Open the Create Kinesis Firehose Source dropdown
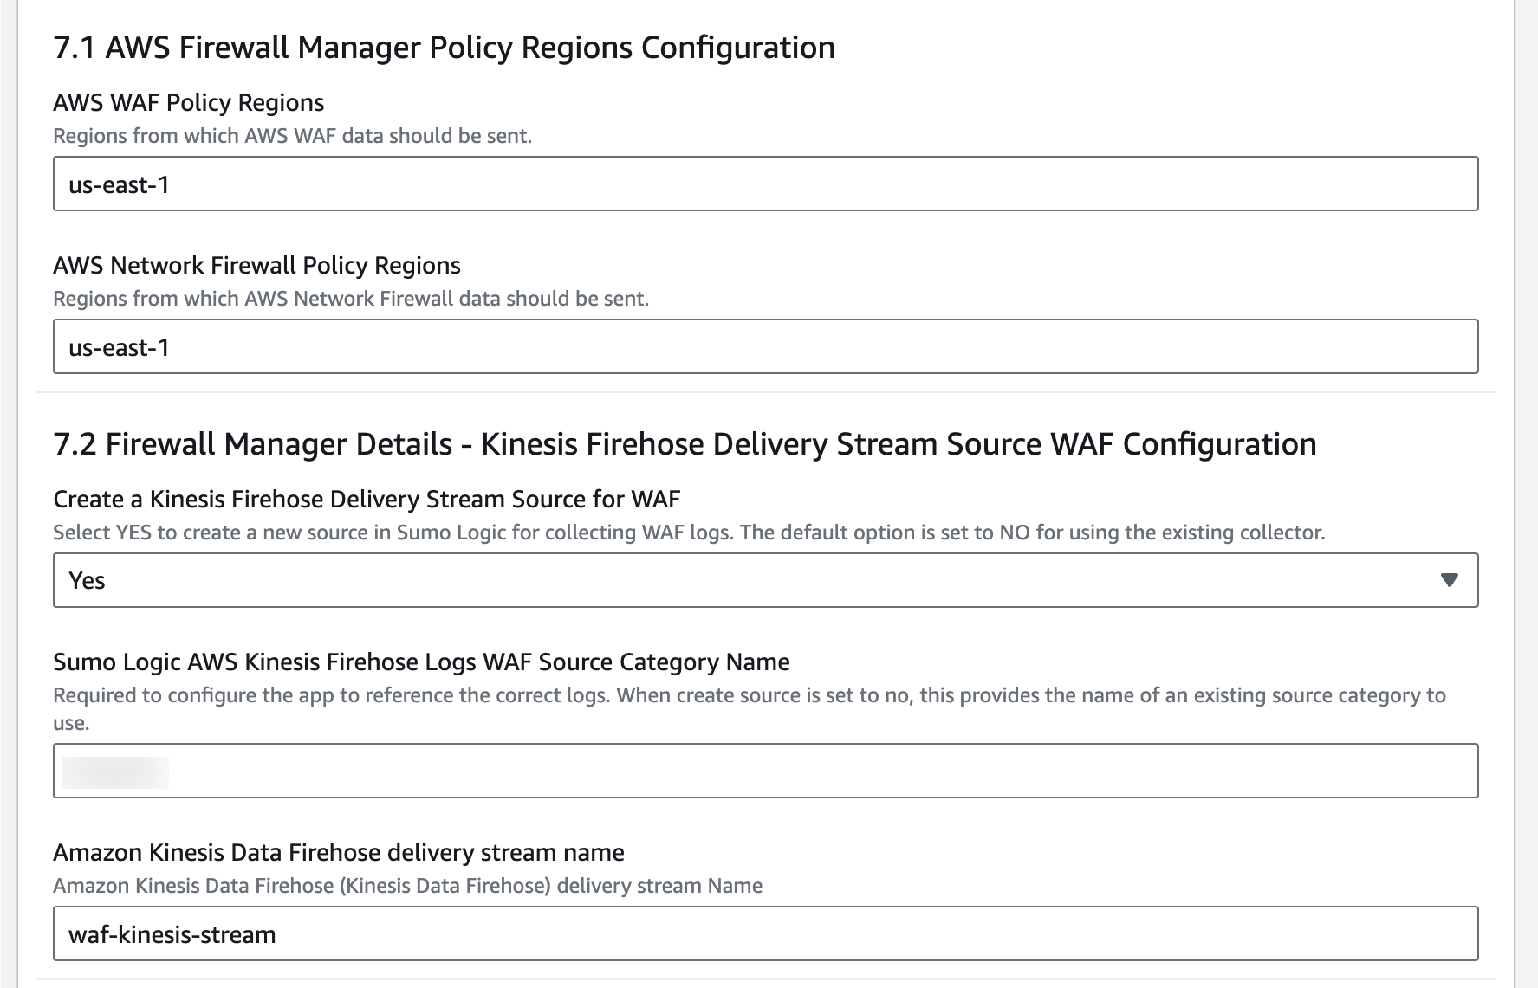Image resolution: width=1538 pixels, height=988 pixels. (x=763, y=580)
